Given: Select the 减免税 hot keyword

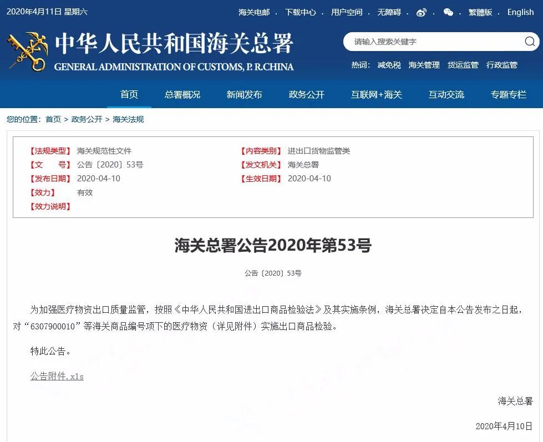Looking at the screenshot, I should [x=389, y=65].
